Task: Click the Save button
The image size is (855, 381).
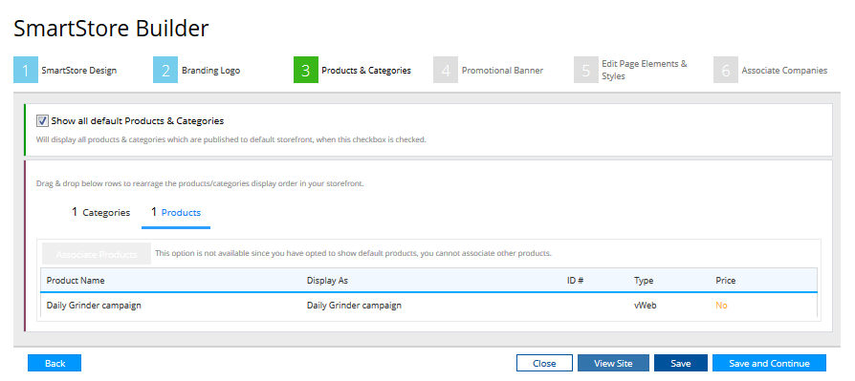Action: [681, 363]
